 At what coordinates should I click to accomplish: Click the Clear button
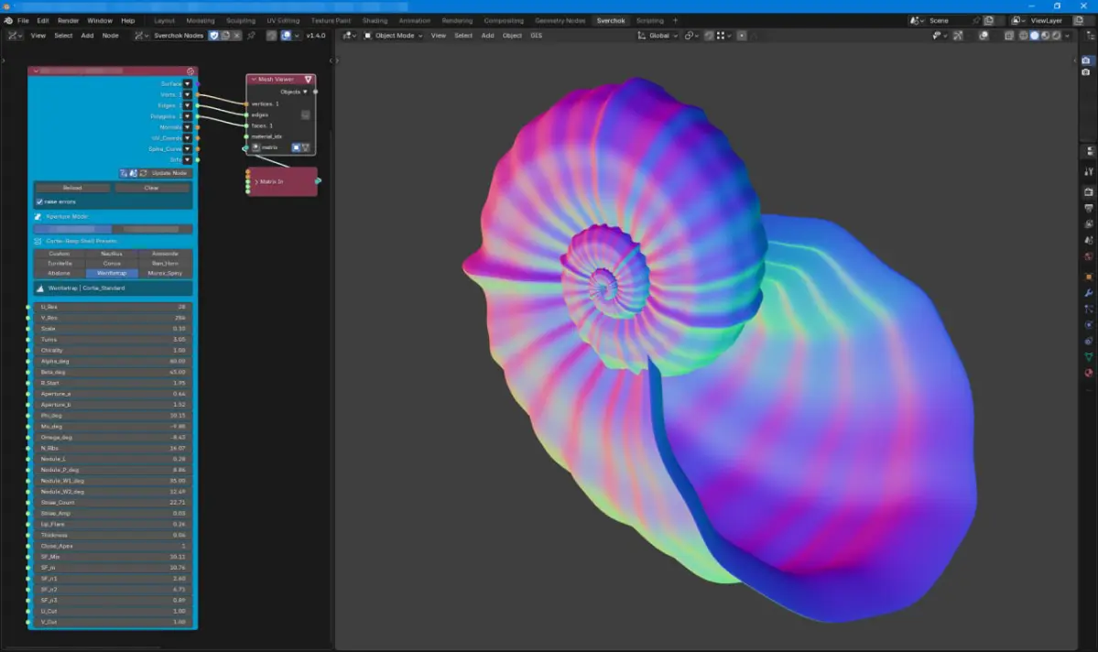pos(152,188)
